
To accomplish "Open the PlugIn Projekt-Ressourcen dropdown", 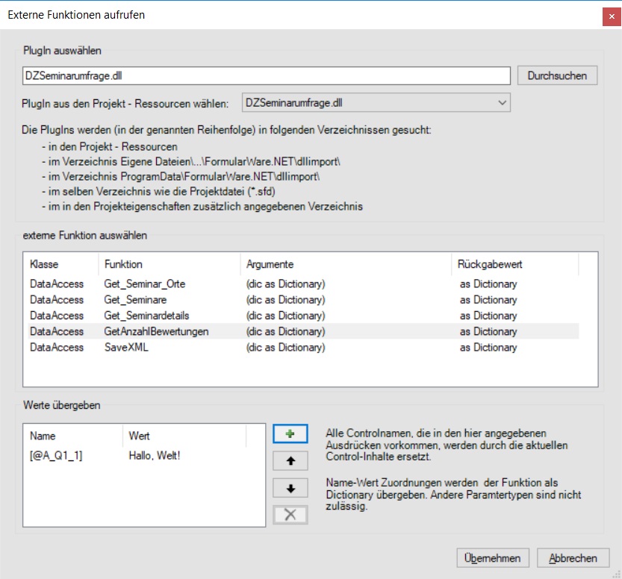I will [376, 103].
